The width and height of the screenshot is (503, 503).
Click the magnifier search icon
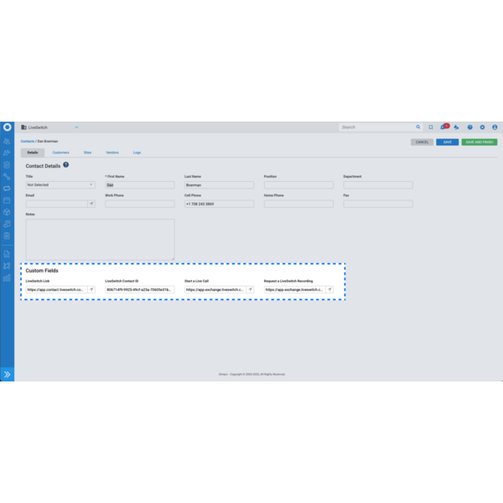418,127
